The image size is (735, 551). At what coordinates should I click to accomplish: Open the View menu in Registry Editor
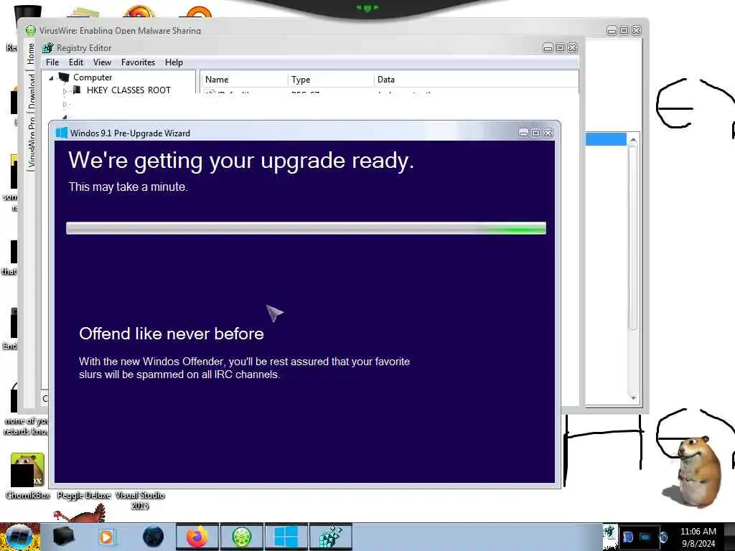102,62
